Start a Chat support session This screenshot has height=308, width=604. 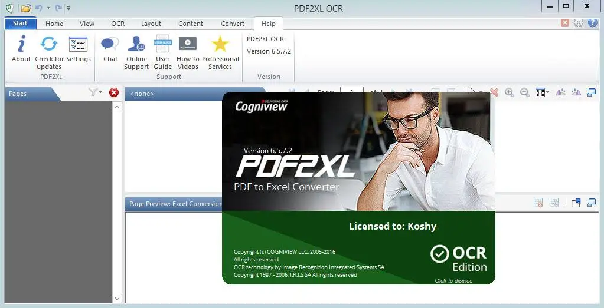[x=110, y=48]
